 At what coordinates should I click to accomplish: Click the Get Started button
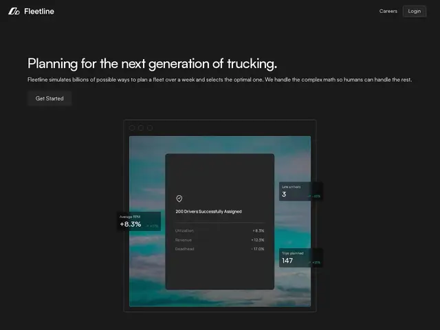(49, 98)
